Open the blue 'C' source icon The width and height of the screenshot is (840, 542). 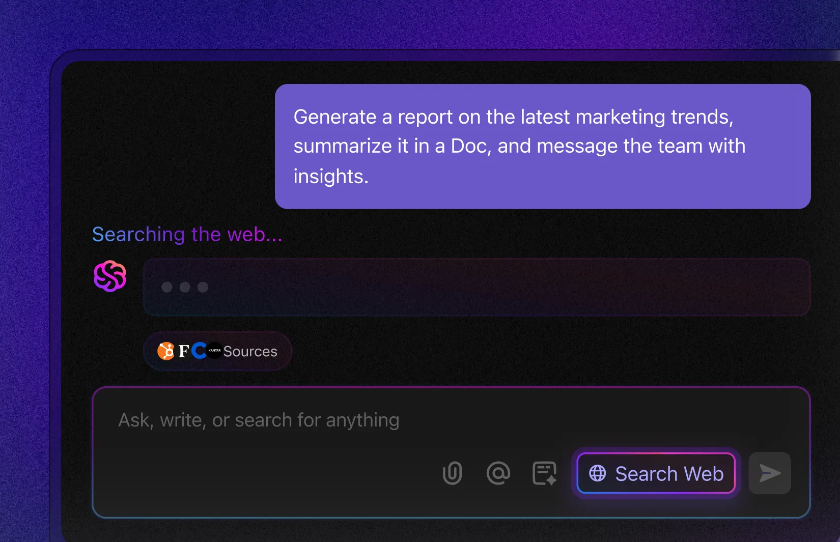(x=199, y=351)
